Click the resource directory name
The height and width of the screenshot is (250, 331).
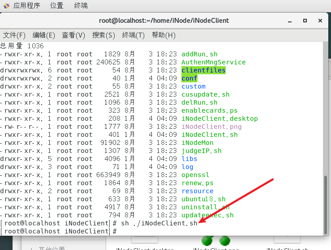(198, 191)
